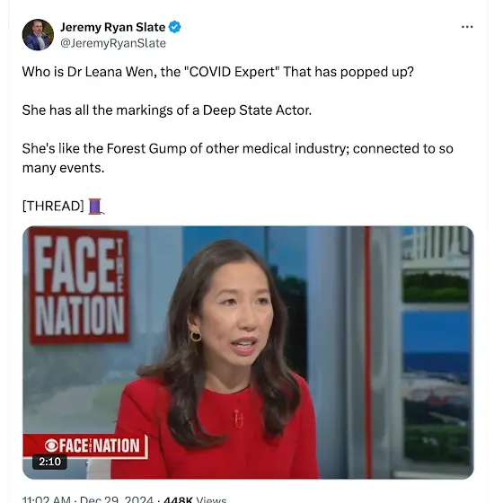Click the Deep State Actor sentence
This screenshot has width=503, height=503.
pyautogui.click(x=167, y=110)
